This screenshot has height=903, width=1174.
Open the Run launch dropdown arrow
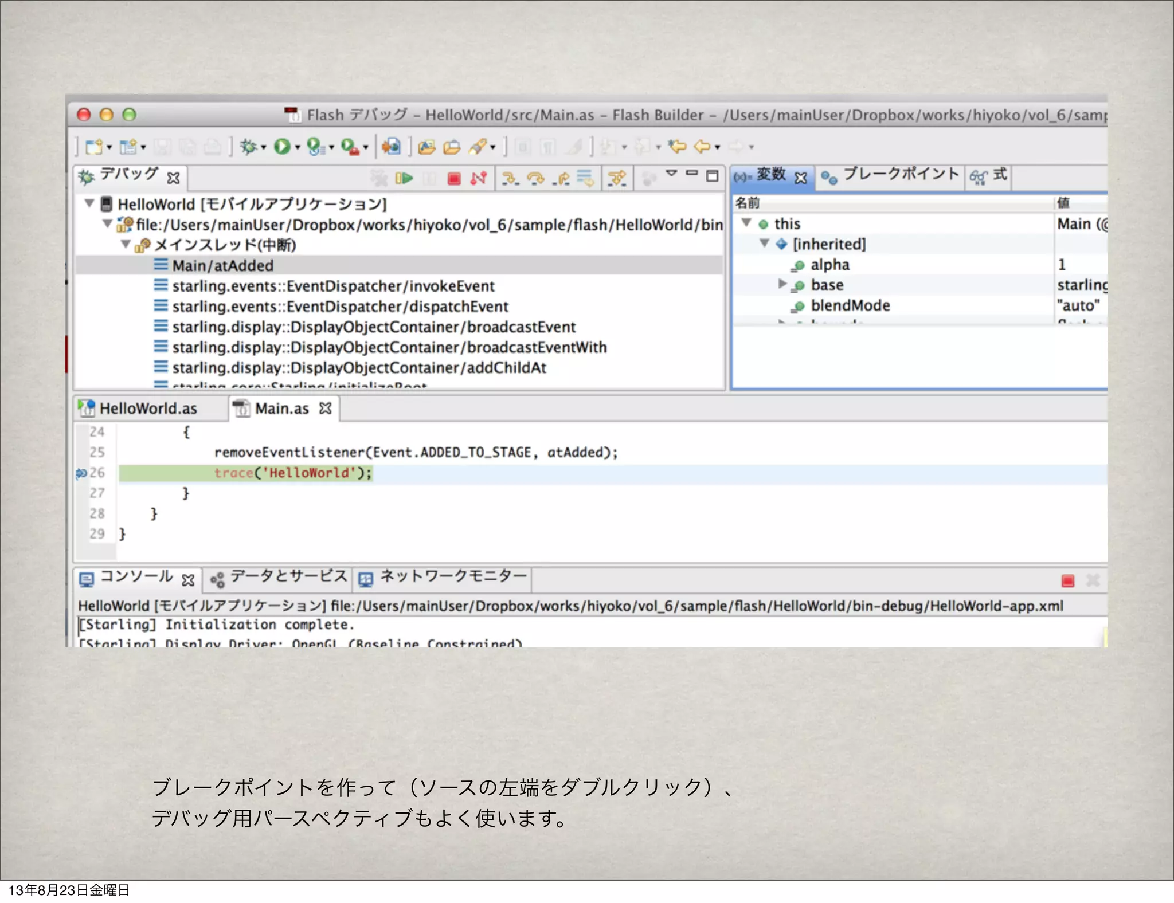(x=298, y=148)
